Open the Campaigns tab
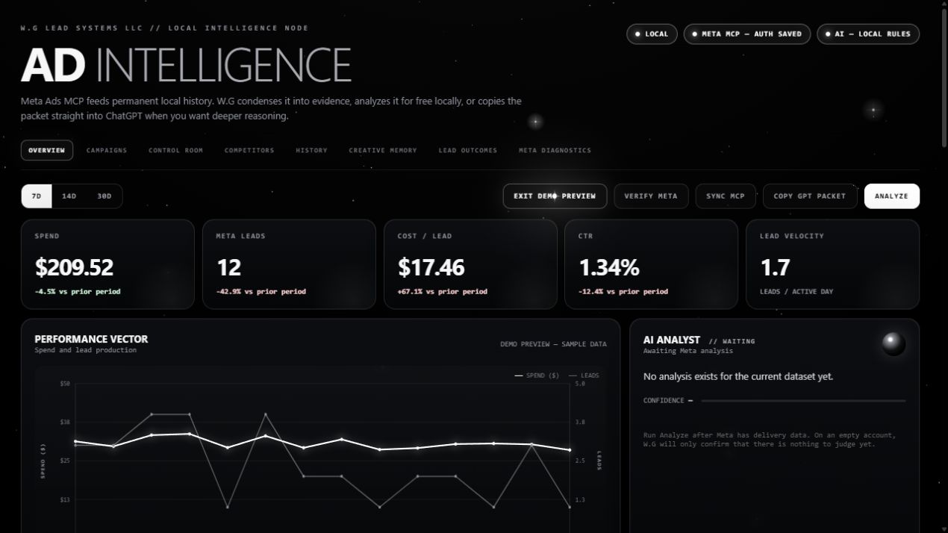Image resolution: width=948 pixels, height=533 pixels. [107, 150]
